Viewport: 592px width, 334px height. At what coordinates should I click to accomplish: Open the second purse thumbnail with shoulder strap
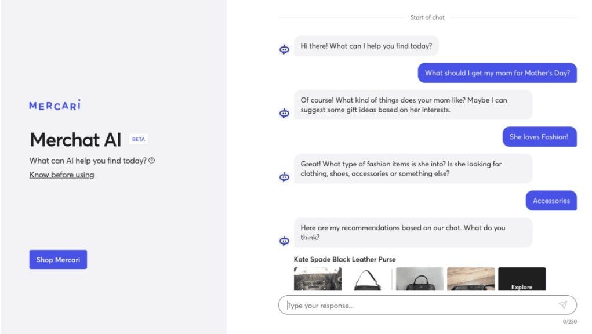coord(369,279)
